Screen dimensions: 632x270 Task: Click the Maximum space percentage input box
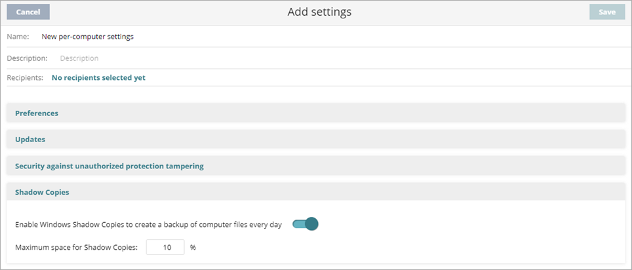pyautogui.click(x=165, y=248)
